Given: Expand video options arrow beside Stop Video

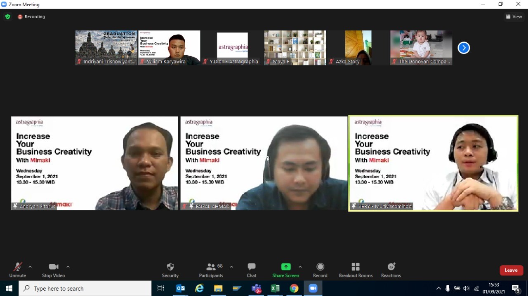Looking at the screenshot, I should [x=68, y=267].
